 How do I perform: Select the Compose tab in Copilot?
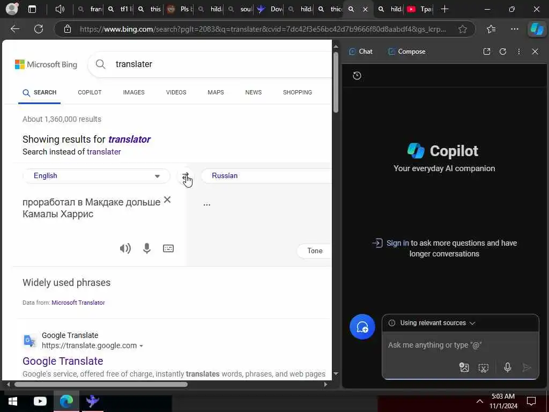coord(407,51)
